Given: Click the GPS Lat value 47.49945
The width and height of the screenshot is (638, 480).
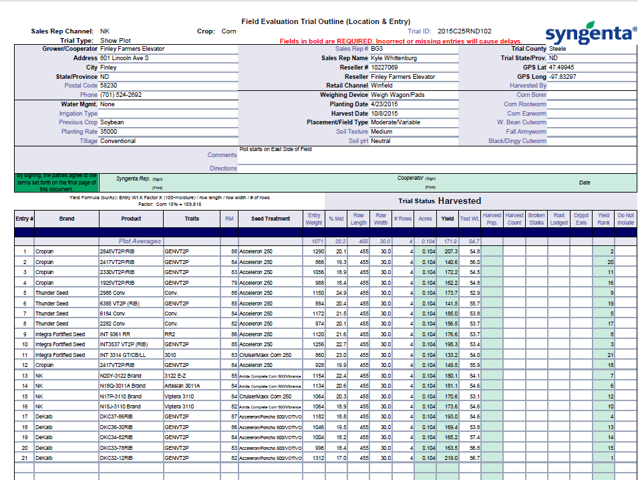Looking at the screenshot, I should (561, 68).
